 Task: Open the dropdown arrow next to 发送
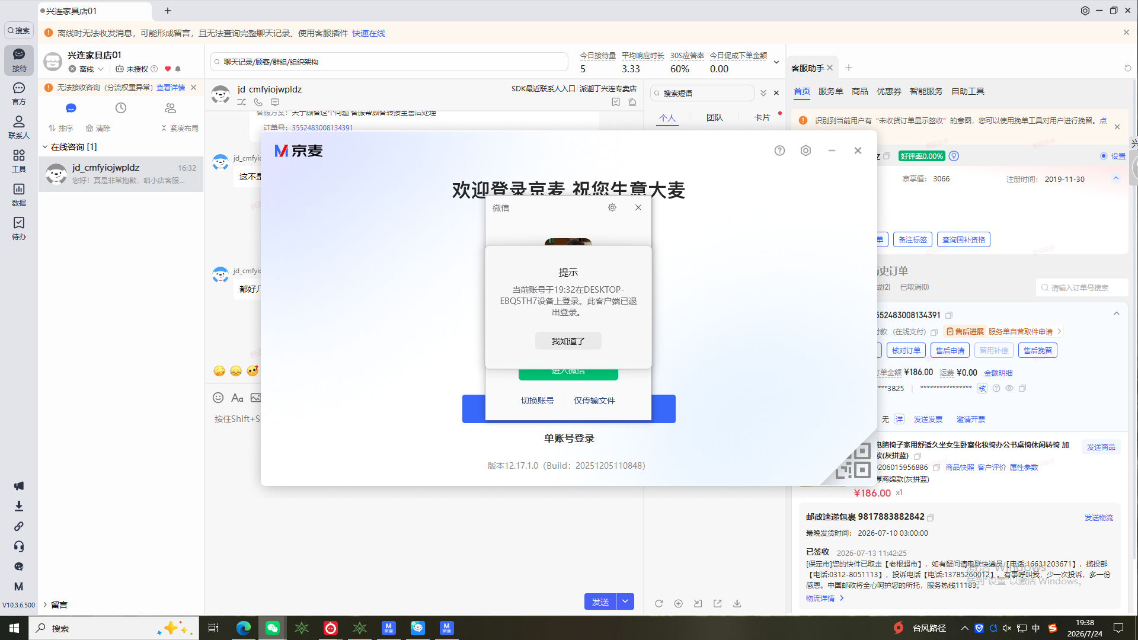tap(625, 601)
